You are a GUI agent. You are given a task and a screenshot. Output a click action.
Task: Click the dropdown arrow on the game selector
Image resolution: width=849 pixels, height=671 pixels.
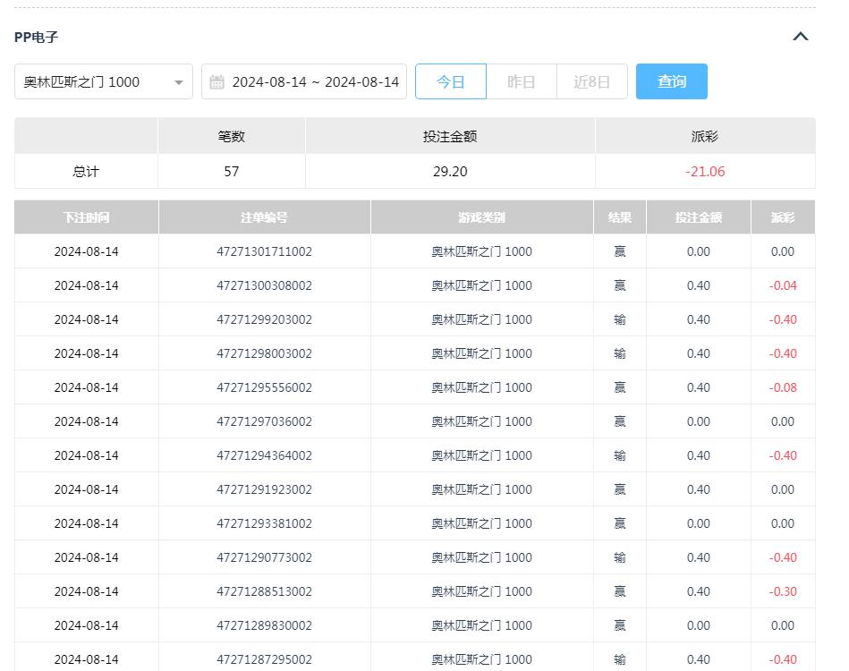click(x=179, y=81)
